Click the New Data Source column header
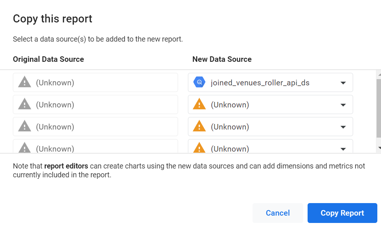The image size is (381, 227). coord(222,59)
